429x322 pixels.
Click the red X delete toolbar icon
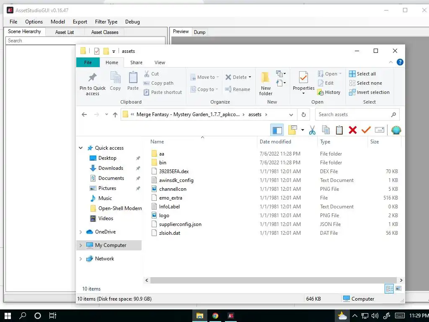tap(353, 130)
